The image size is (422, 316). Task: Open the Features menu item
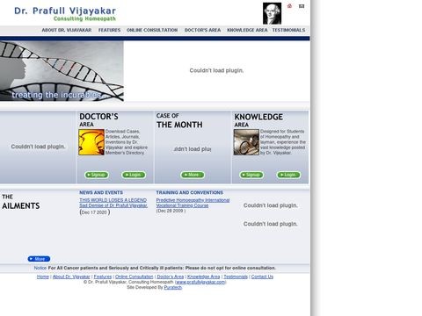click(x=109, y=30)
